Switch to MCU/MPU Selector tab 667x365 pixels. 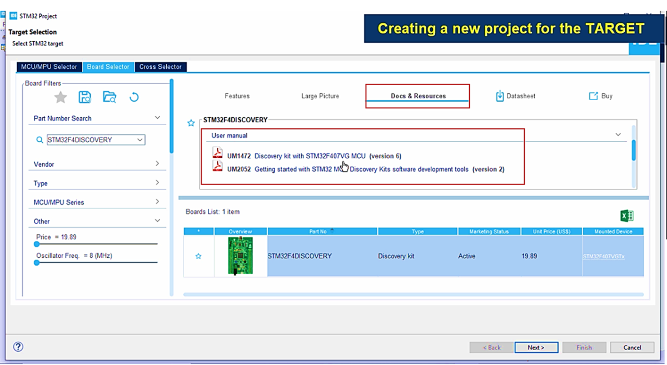[49, 67]
